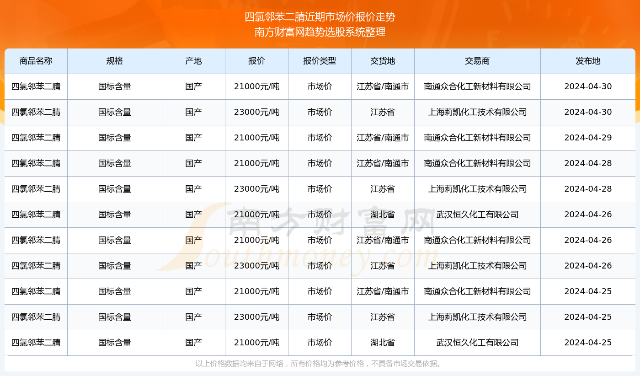Click 21000元/吨 price in the 04-29 row
Screen dimensions: 640x376
[256, 138]
